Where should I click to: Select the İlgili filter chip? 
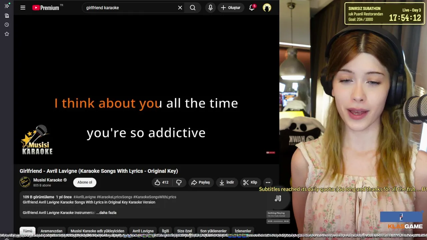pos(165,231)
